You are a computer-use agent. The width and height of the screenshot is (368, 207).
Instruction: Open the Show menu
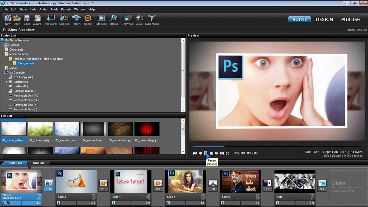23,9
